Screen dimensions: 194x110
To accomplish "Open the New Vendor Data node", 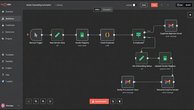I will click(x=57, y=35).
